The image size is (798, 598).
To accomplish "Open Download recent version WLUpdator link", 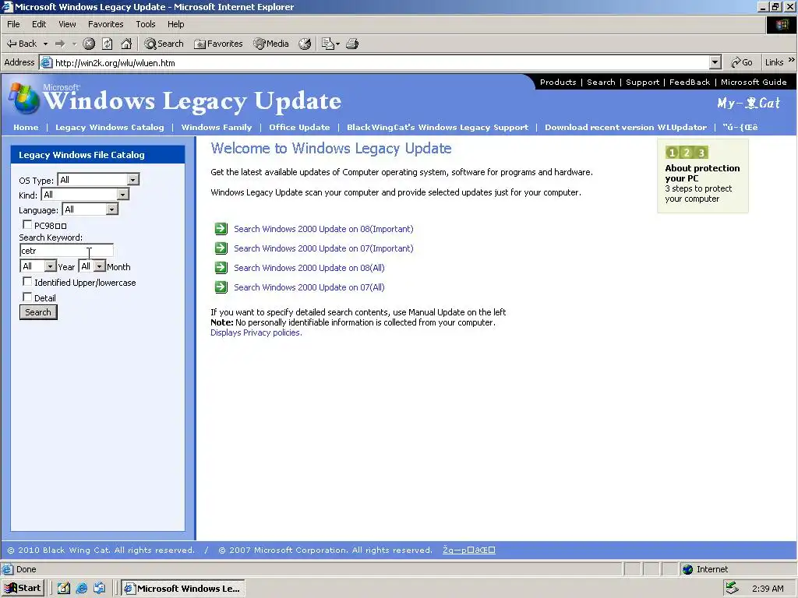I will tap(626, 127).
